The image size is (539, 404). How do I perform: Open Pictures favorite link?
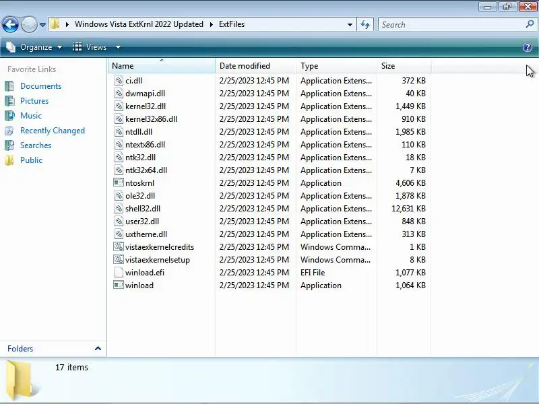click(x=34, y=100)
